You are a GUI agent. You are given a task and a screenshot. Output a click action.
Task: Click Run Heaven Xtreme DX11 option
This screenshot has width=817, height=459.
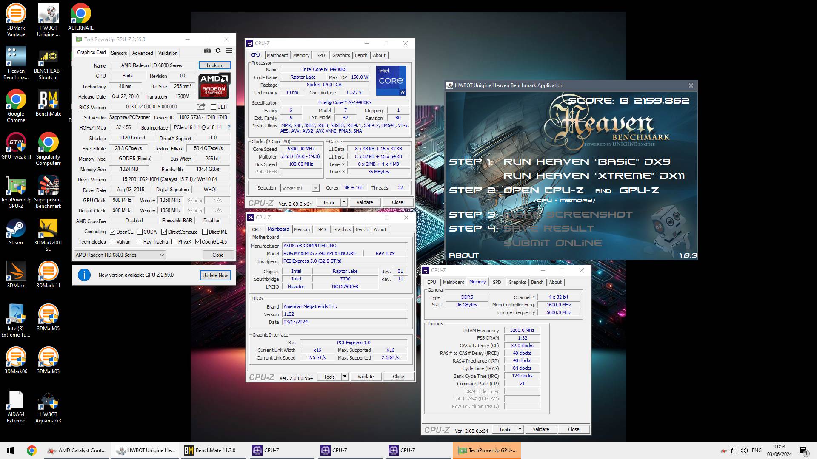(x=594, y=176)
